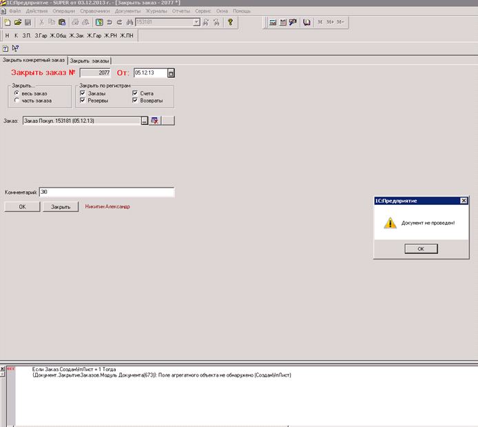Click the Save diskette toolbar icon
Viewport: 478px width, 427px height.
[x=28, y=22]
